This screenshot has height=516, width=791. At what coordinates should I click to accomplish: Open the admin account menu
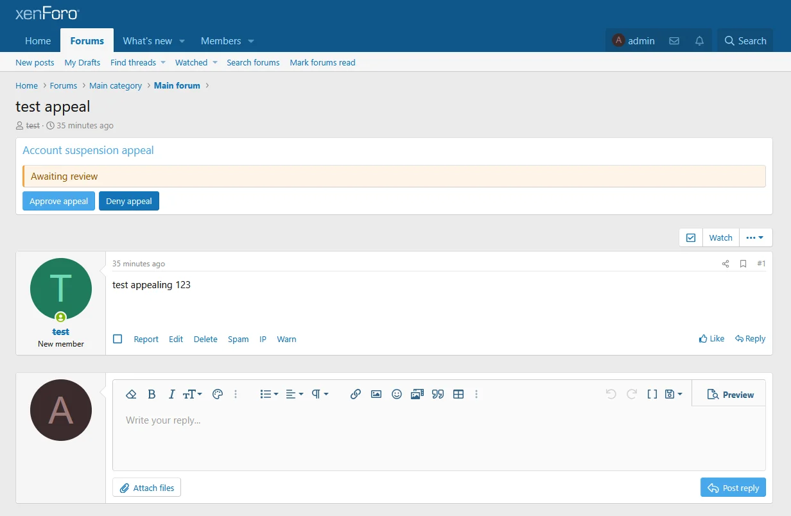click(x=634, y=40)
